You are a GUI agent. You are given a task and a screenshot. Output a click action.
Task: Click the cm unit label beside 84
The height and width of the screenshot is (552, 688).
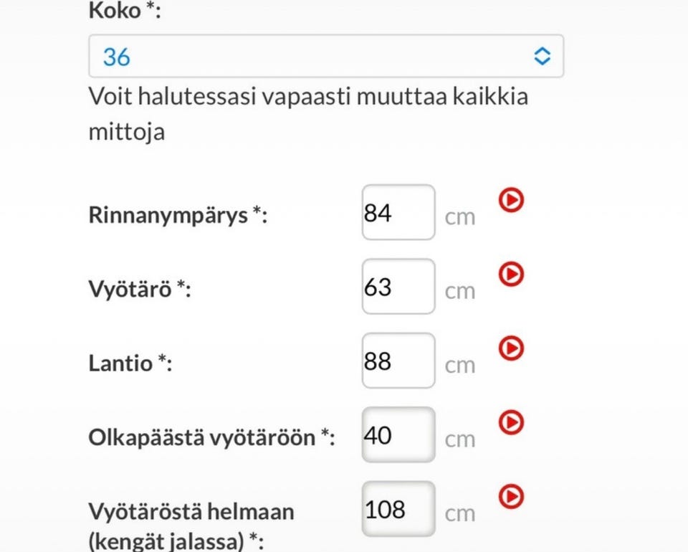(x=462, y=216)
